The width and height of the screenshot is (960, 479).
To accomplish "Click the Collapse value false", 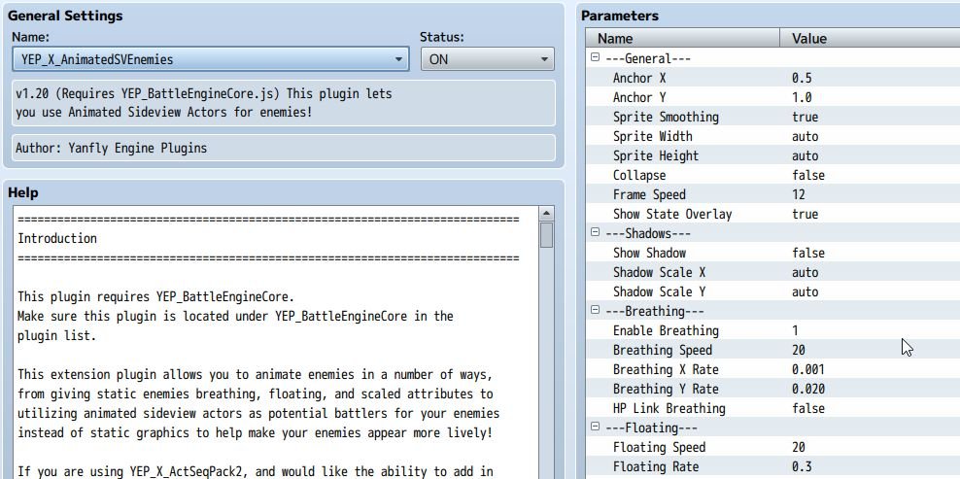I will point(808,175).
